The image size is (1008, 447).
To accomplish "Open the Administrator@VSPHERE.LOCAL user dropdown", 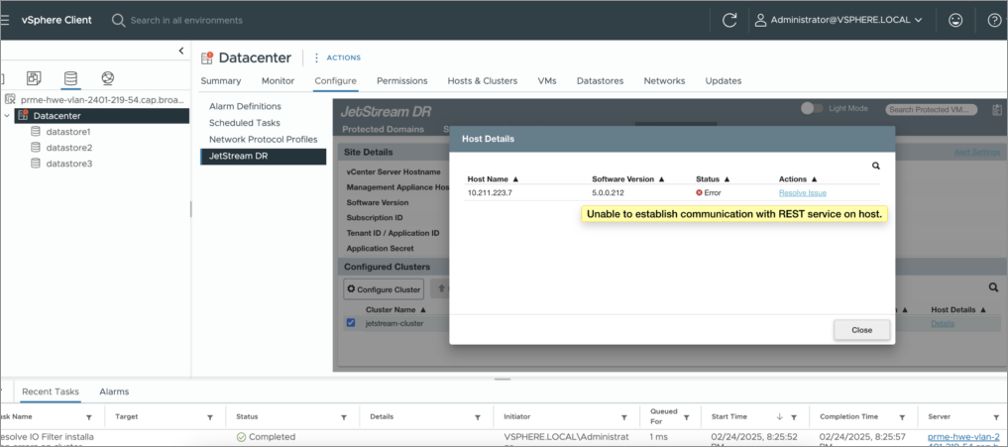I will coord(839,20).
